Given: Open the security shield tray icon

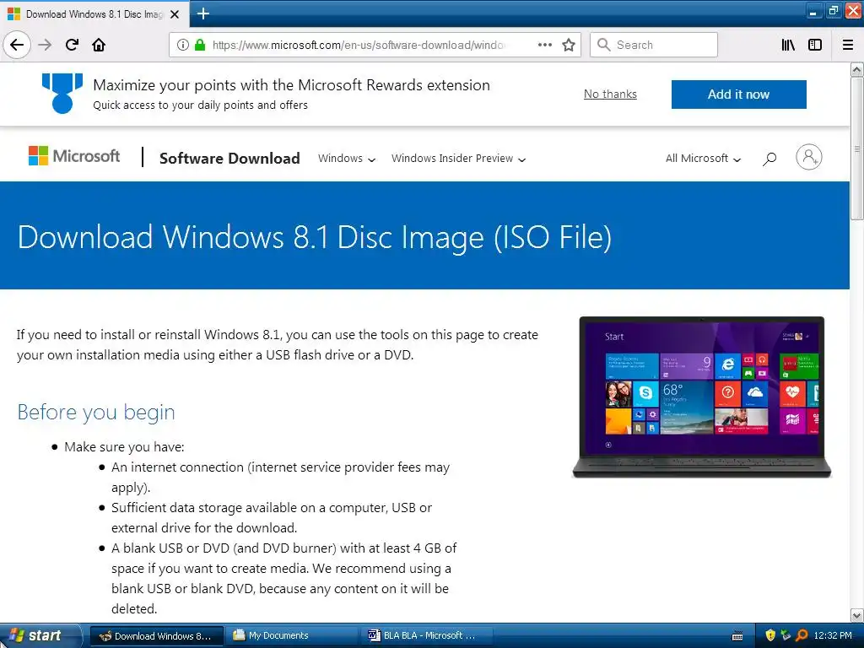Looking at the screenshot, I should pyautogui.click(x=770, y=635).
